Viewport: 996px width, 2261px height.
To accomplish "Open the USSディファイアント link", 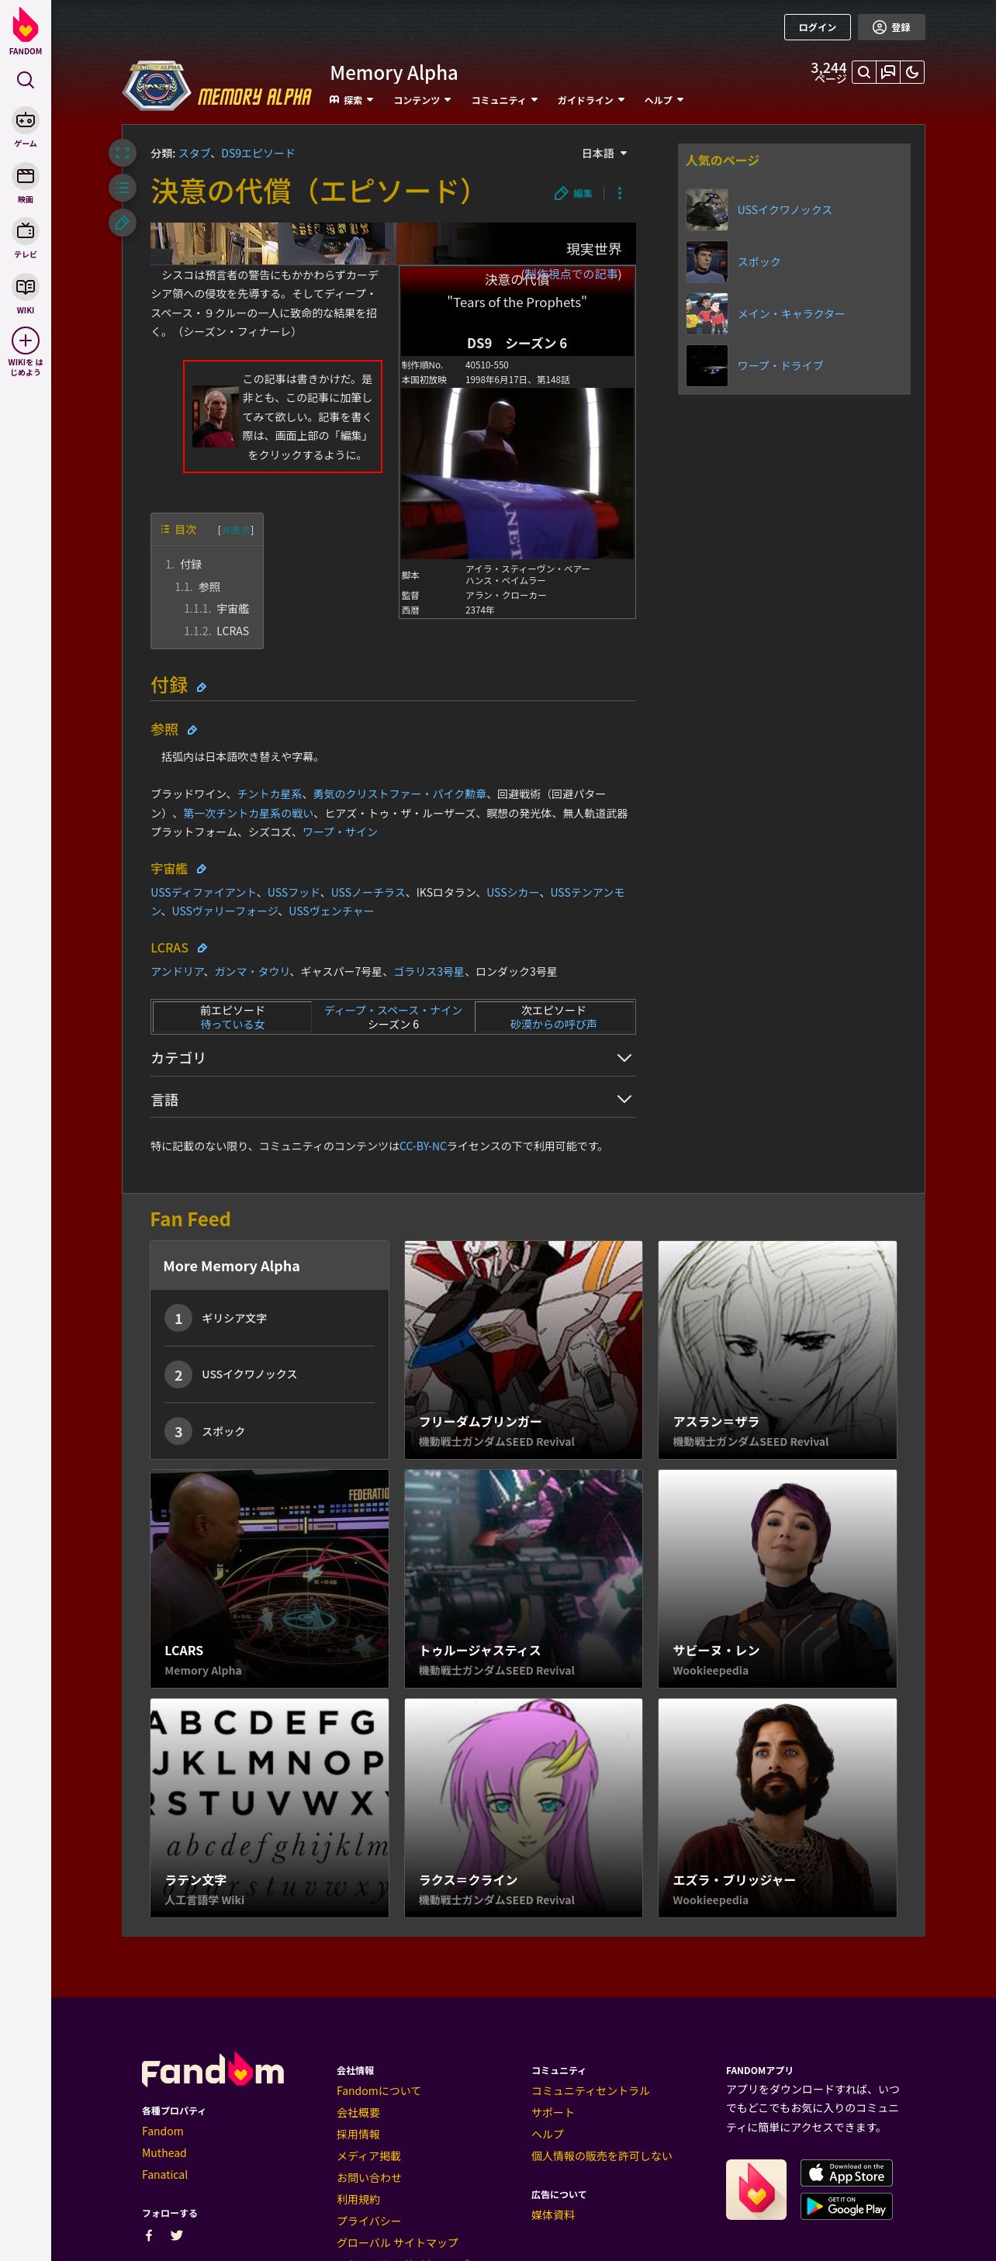I will (203, 893).
